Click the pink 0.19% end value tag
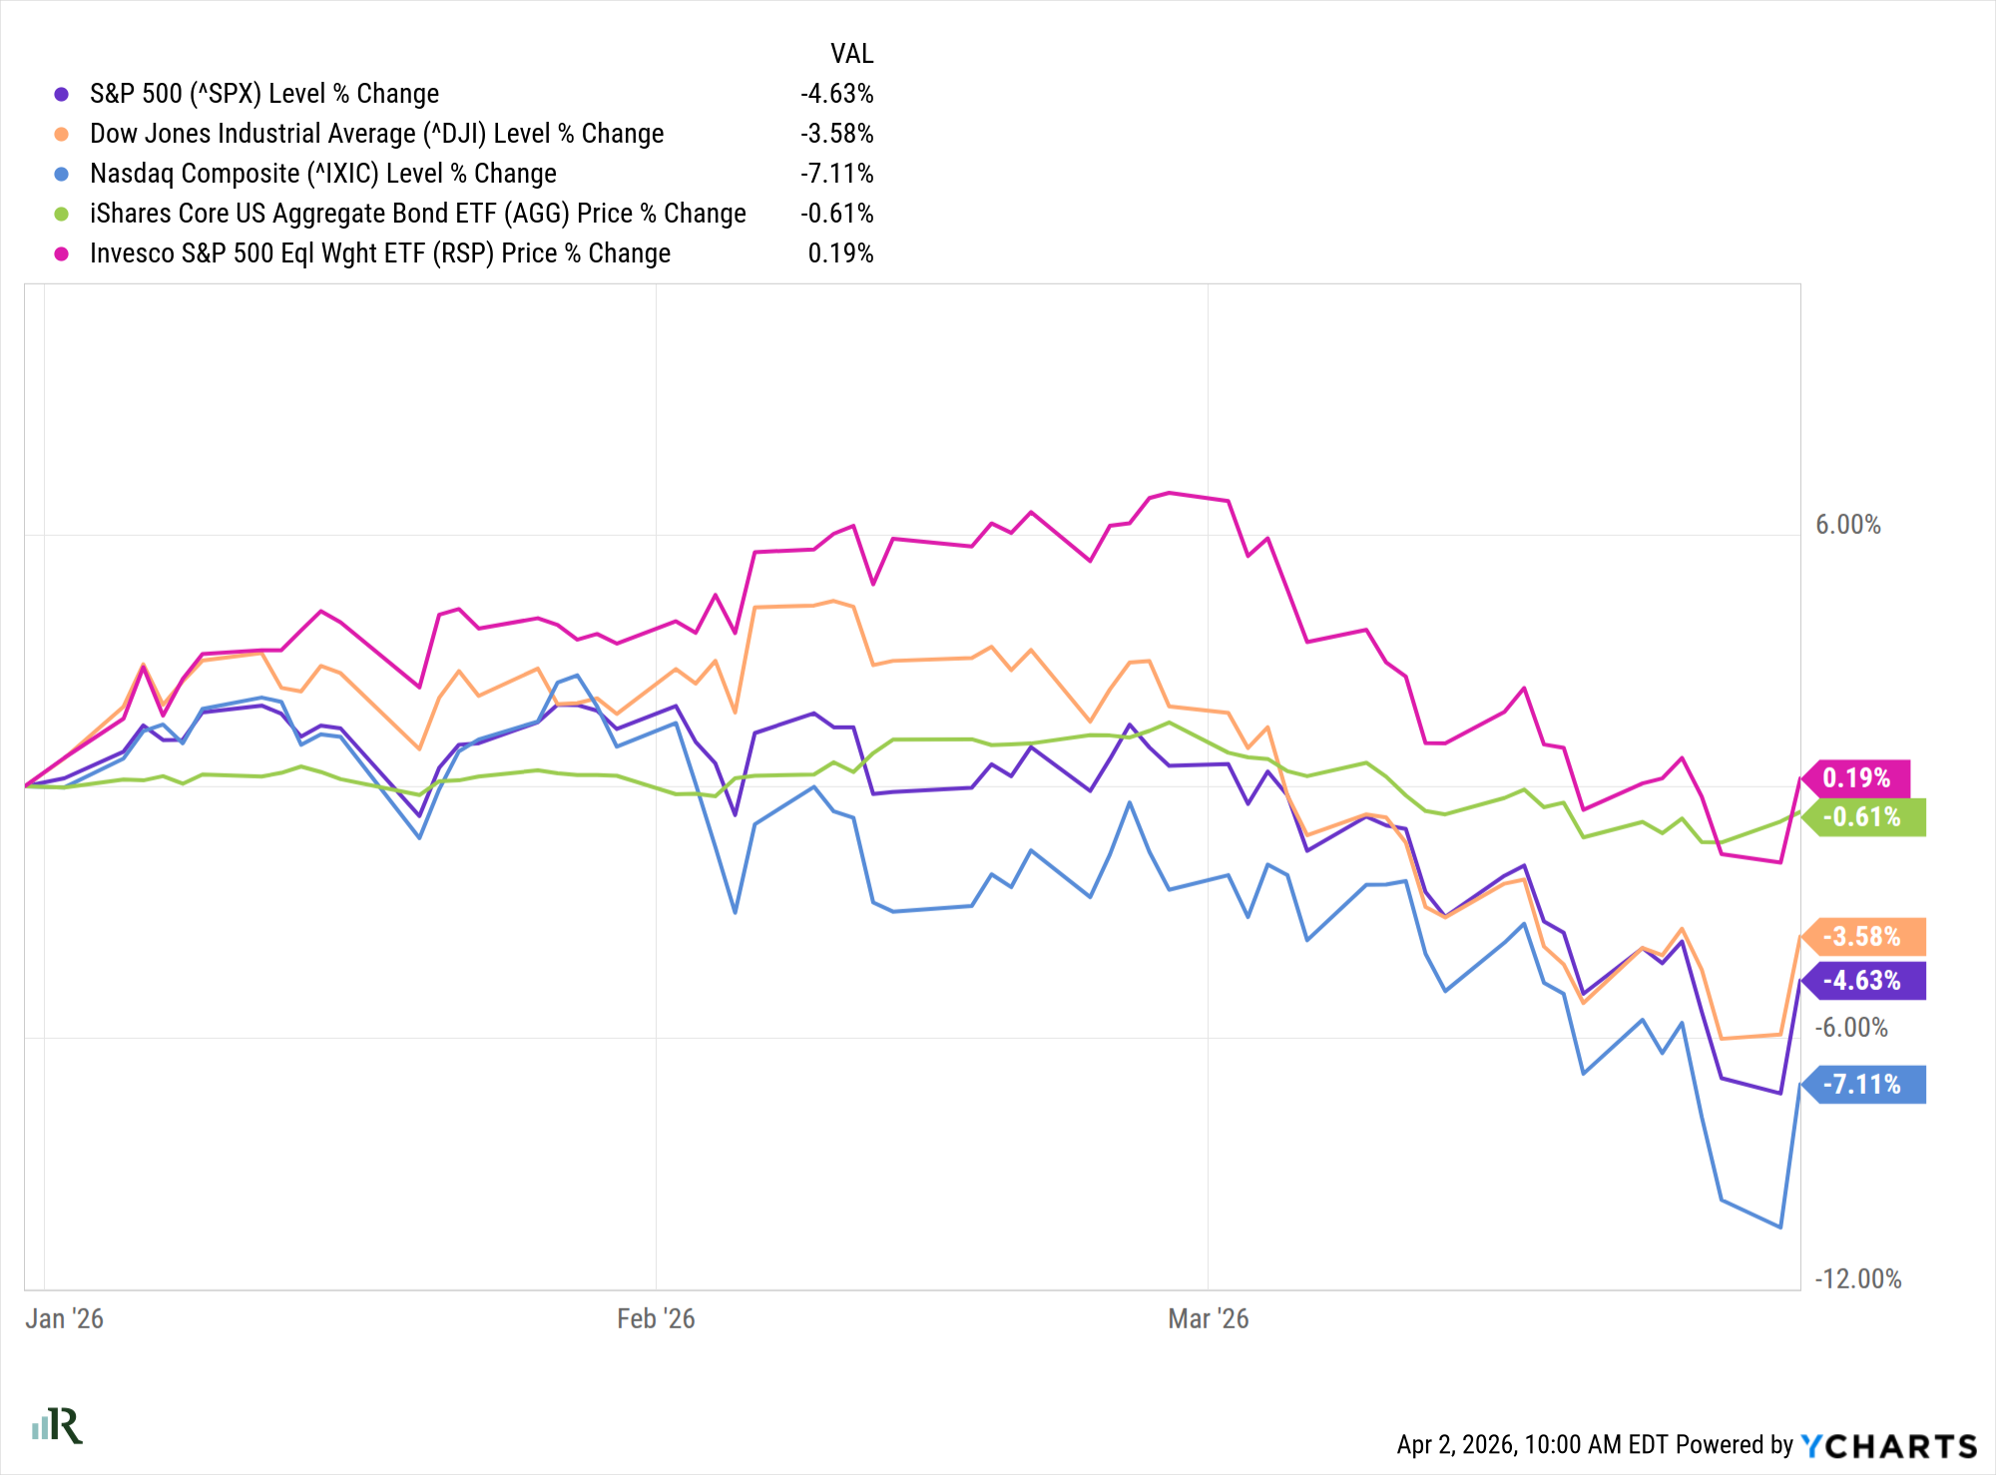This screenshot has width=1996, height=1475. [x=1856, y=778]
